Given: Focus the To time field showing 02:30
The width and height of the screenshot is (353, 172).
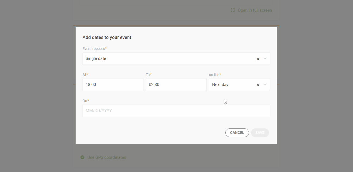Looking at the screenshot, I should tap(176, 85).
